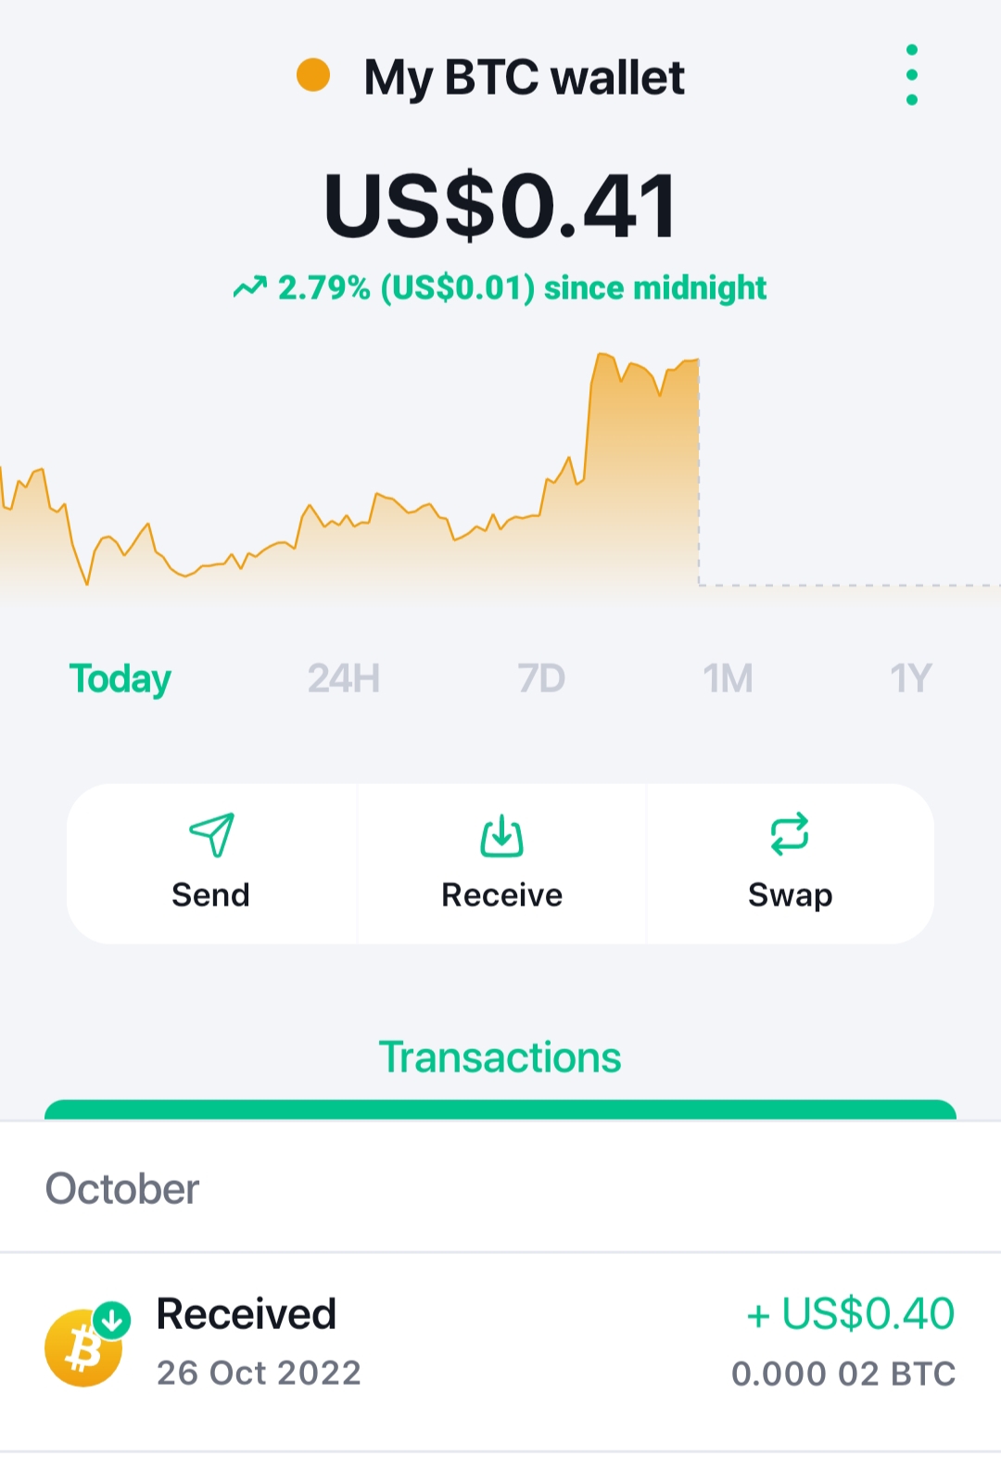Click the orange dot beside wallet name
Image resolution: width=1001 pixels, height=1482 pixels.
[x=313, y=75]
